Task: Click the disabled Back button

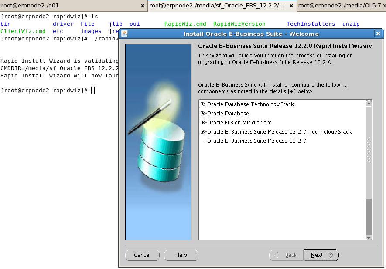Action: 286,255
